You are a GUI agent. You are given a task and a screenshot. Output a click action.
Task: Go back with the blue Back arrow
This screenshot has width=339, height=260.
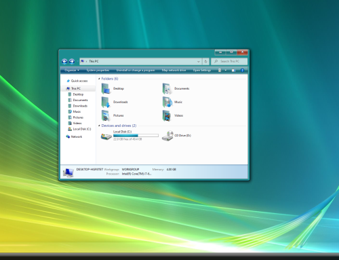pos(64,61)
